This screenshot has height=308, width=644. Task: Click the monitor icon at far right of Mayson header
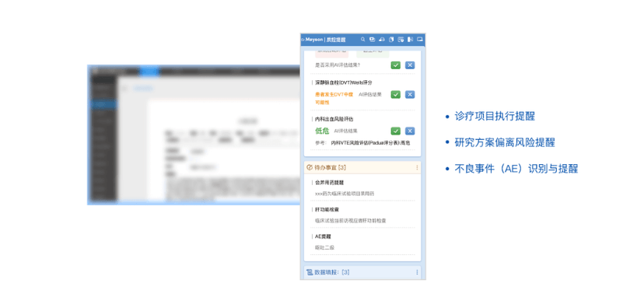[420, 40]
